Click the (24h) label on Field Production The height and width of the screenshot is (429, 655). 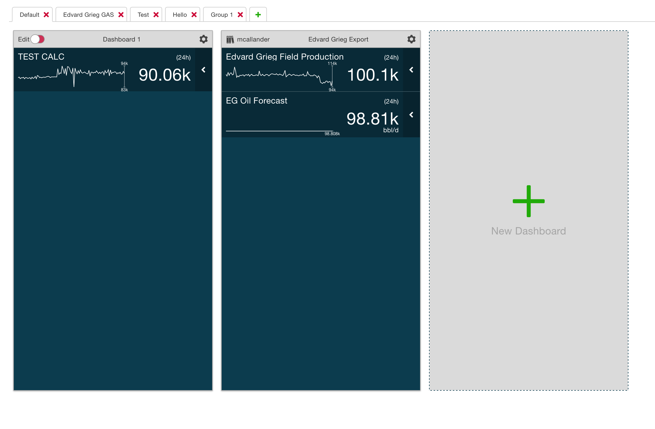point(391,57)
